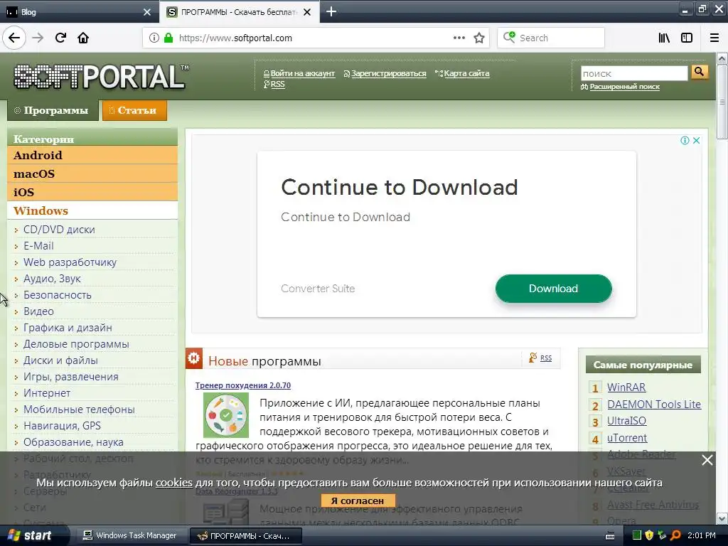Switch to the Blog browser tab
728x546 pixels.
tap(79, 12)
